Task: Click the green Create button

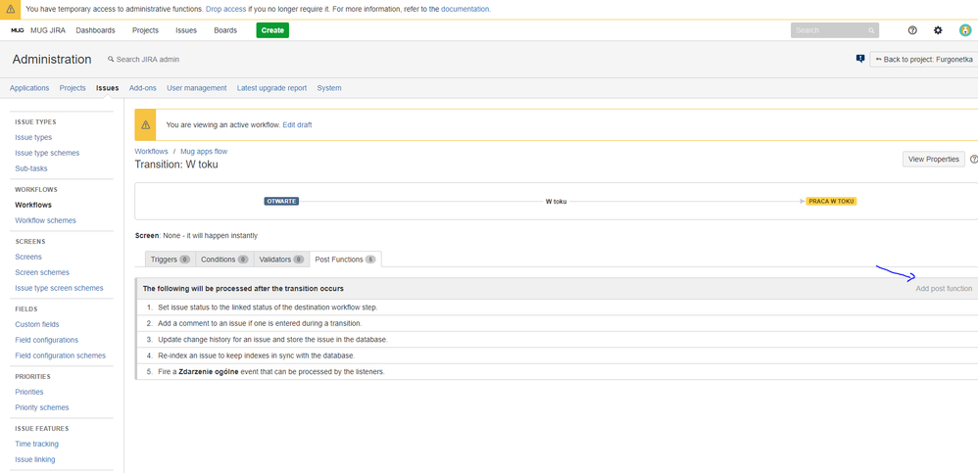Action: pos(272,30)
